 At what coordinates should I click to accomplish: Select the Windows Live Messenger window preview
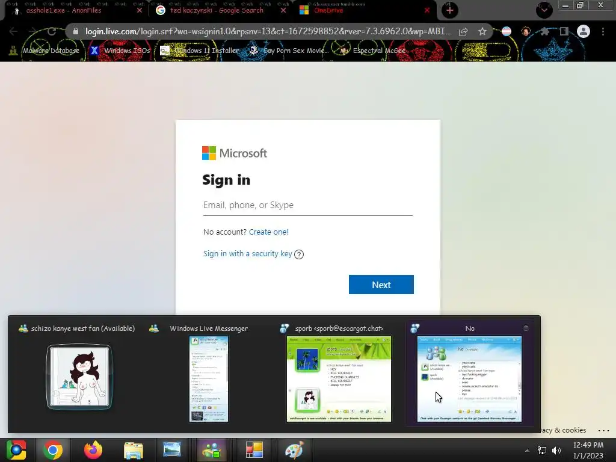[209, 379]
